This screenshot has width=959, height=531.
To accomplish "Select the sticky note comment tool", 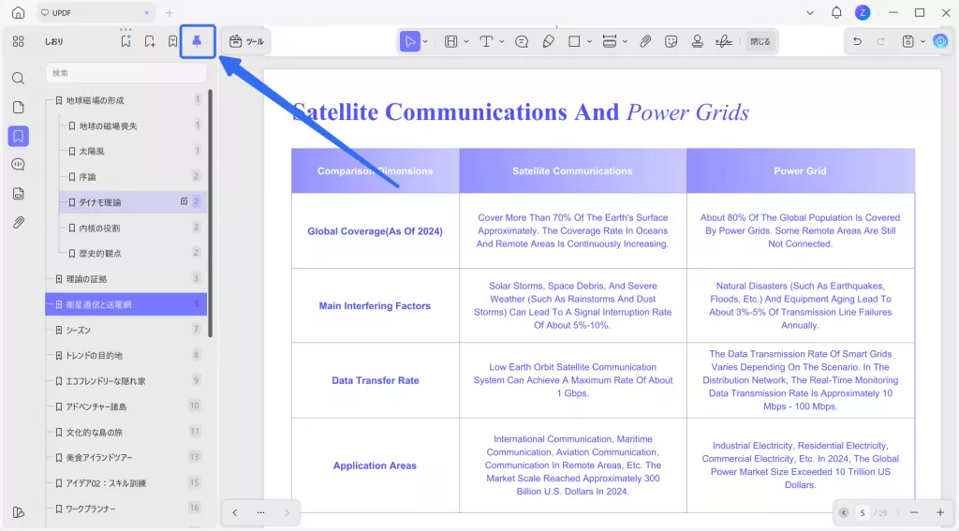I will tap(522, 41).
